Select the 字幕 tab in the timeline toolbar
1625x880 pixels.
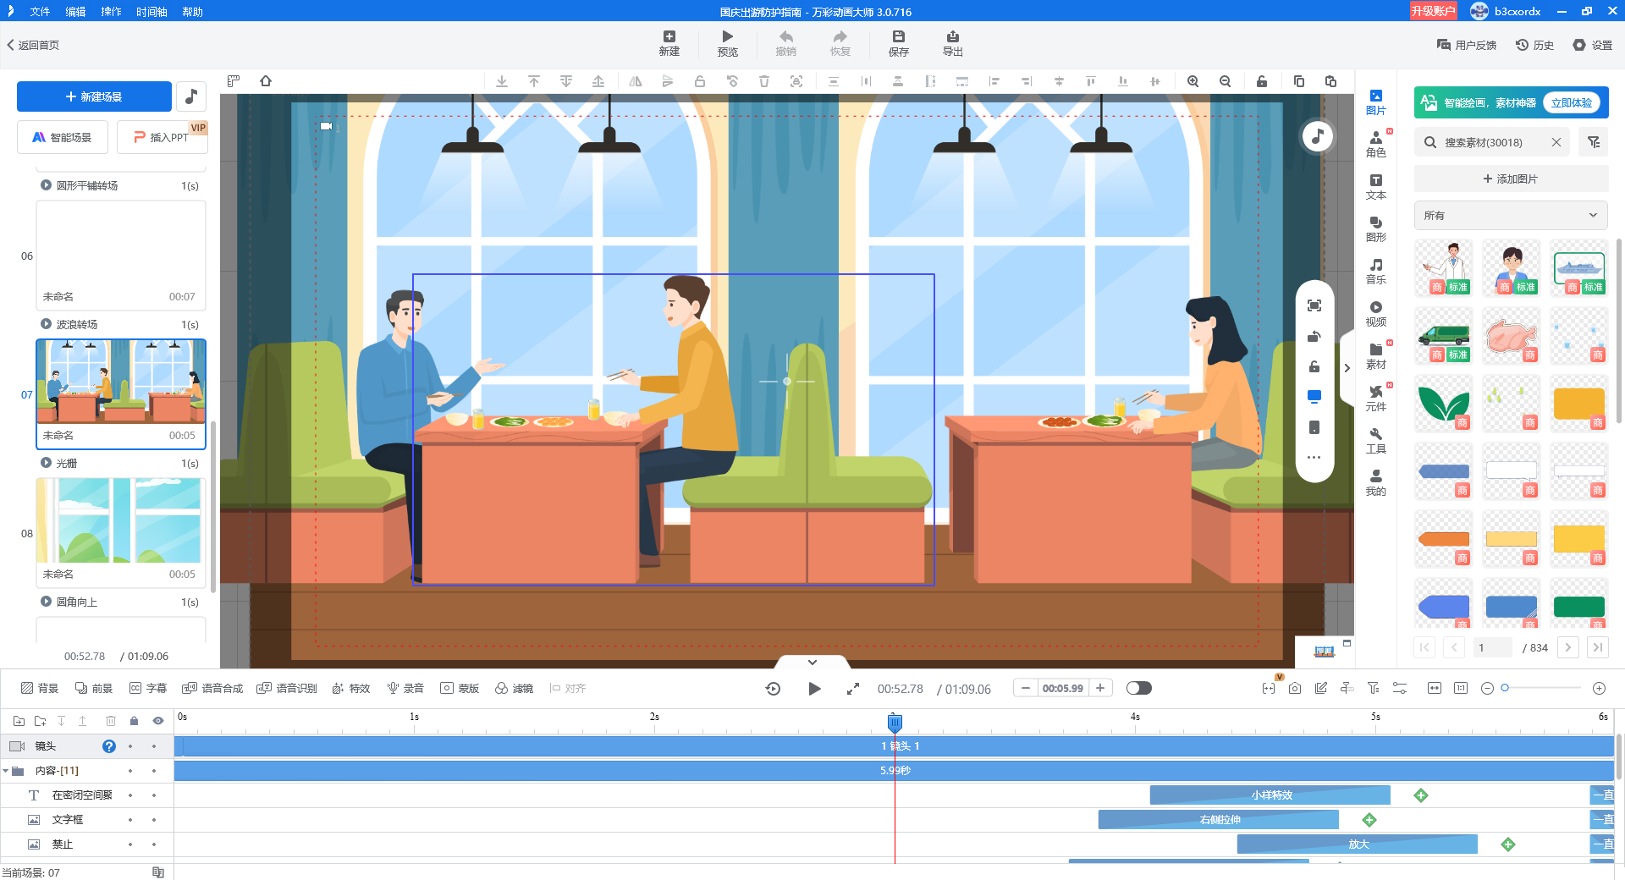click(x=148, y=689)
